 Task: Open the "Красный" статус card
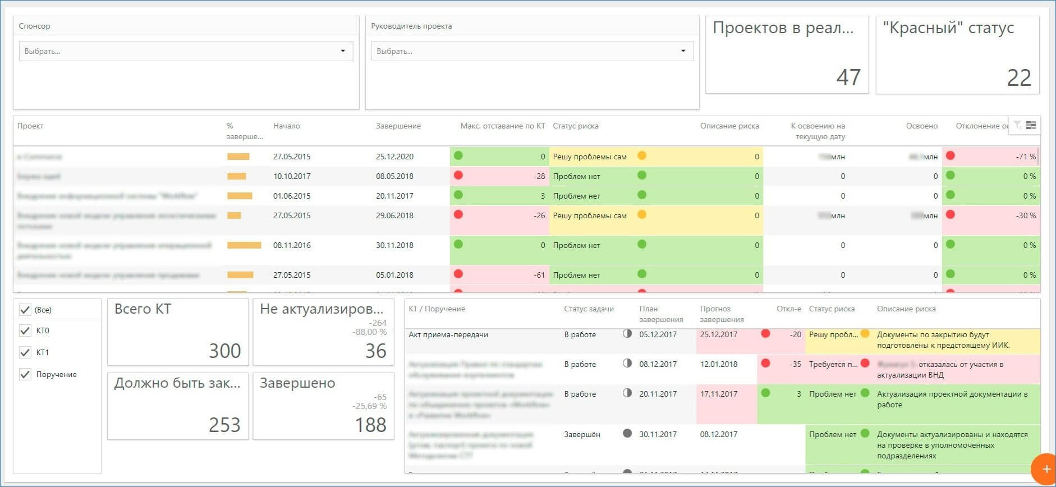point(957,55)
